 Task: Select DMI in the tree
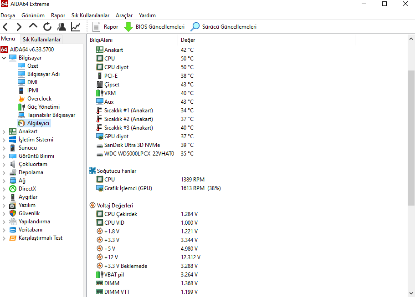click(x=32, y=82)
